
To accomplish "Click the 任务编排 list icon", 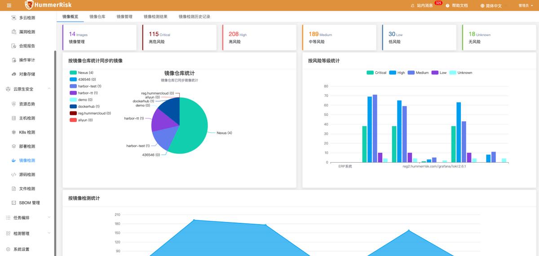I will point(8,218).
